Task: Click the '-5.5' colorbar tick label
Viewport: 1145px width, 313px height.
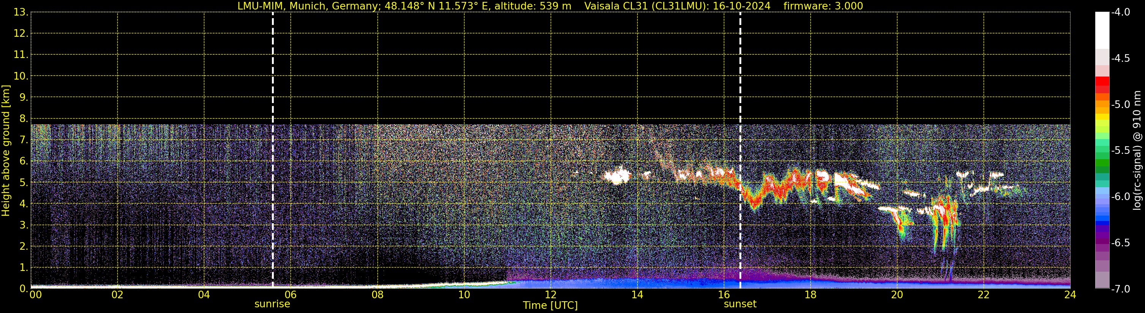Action: pyautogui.click(x=1121, y=151)
